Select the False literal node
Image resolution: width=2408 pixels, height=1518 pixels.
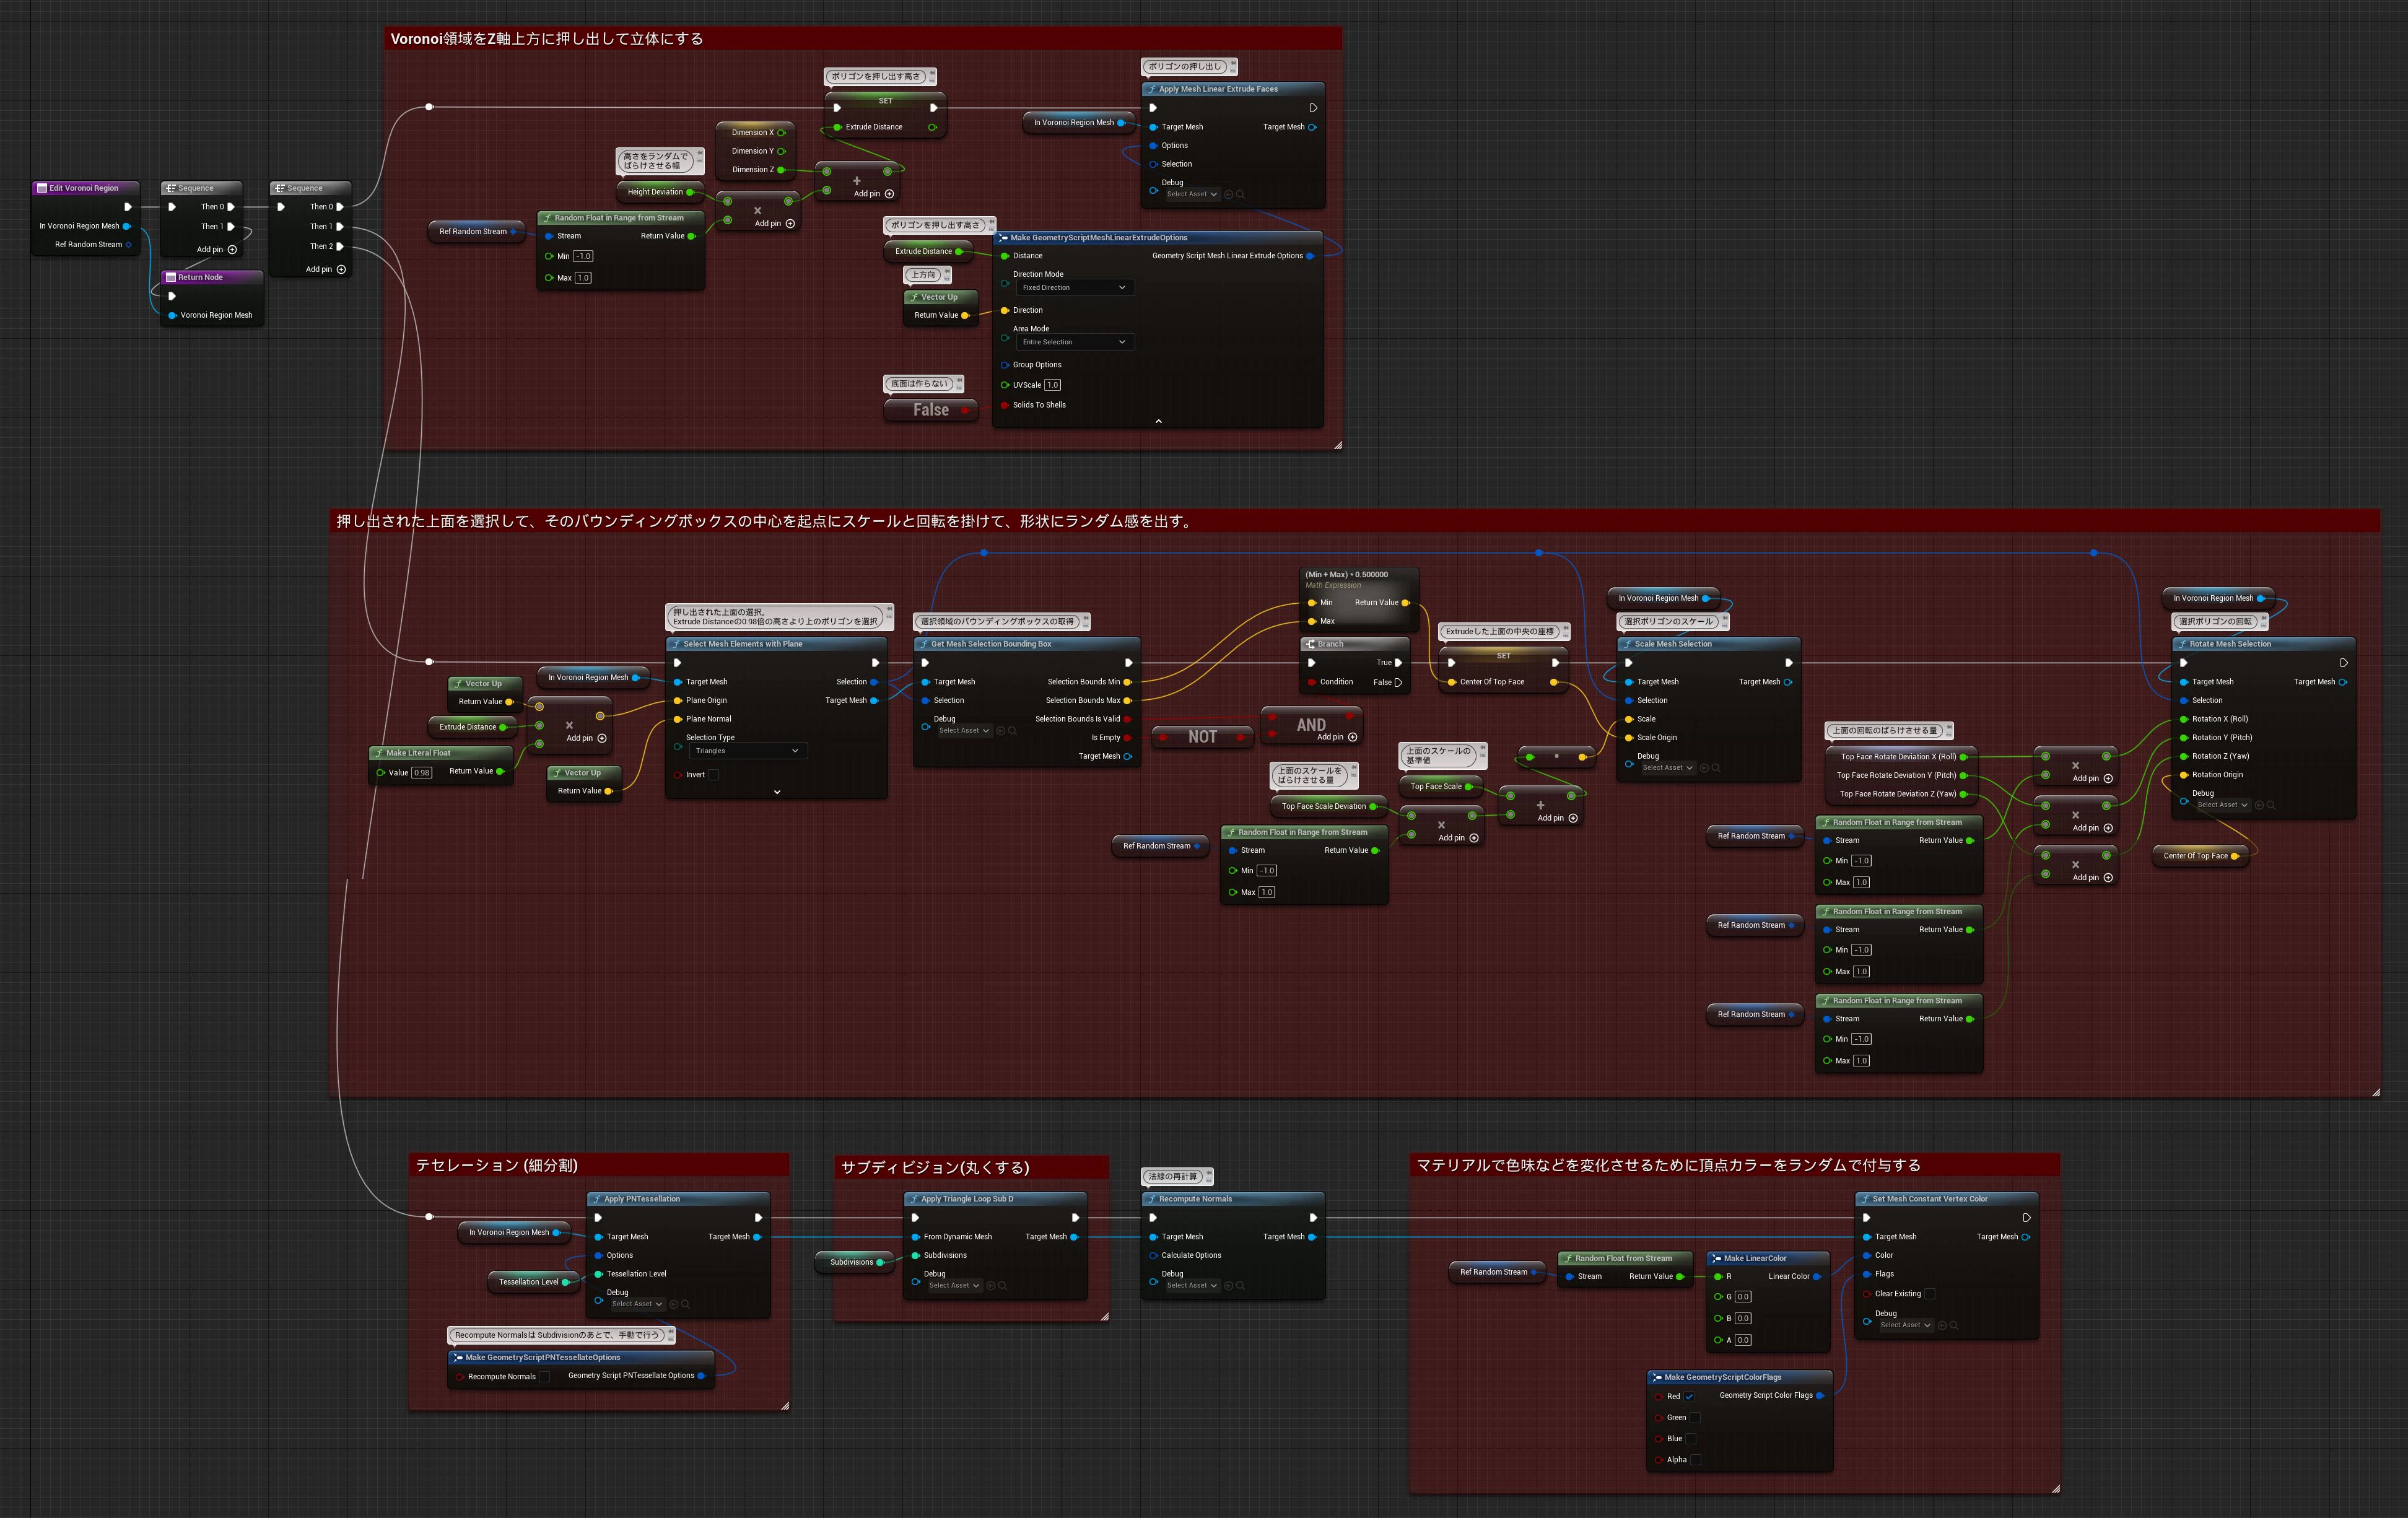point(931,410)
